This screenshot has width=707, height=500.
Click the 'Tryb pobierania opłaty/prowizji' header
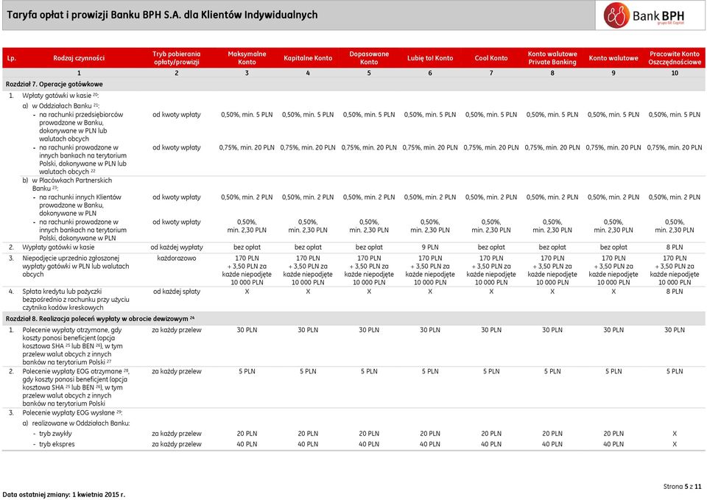[176, 58]
